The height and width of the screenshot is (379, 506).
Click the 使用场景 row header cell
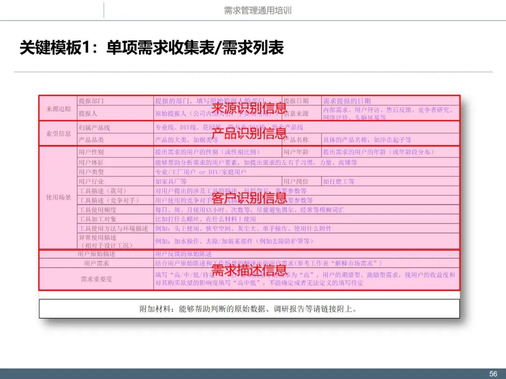(58, 197)
